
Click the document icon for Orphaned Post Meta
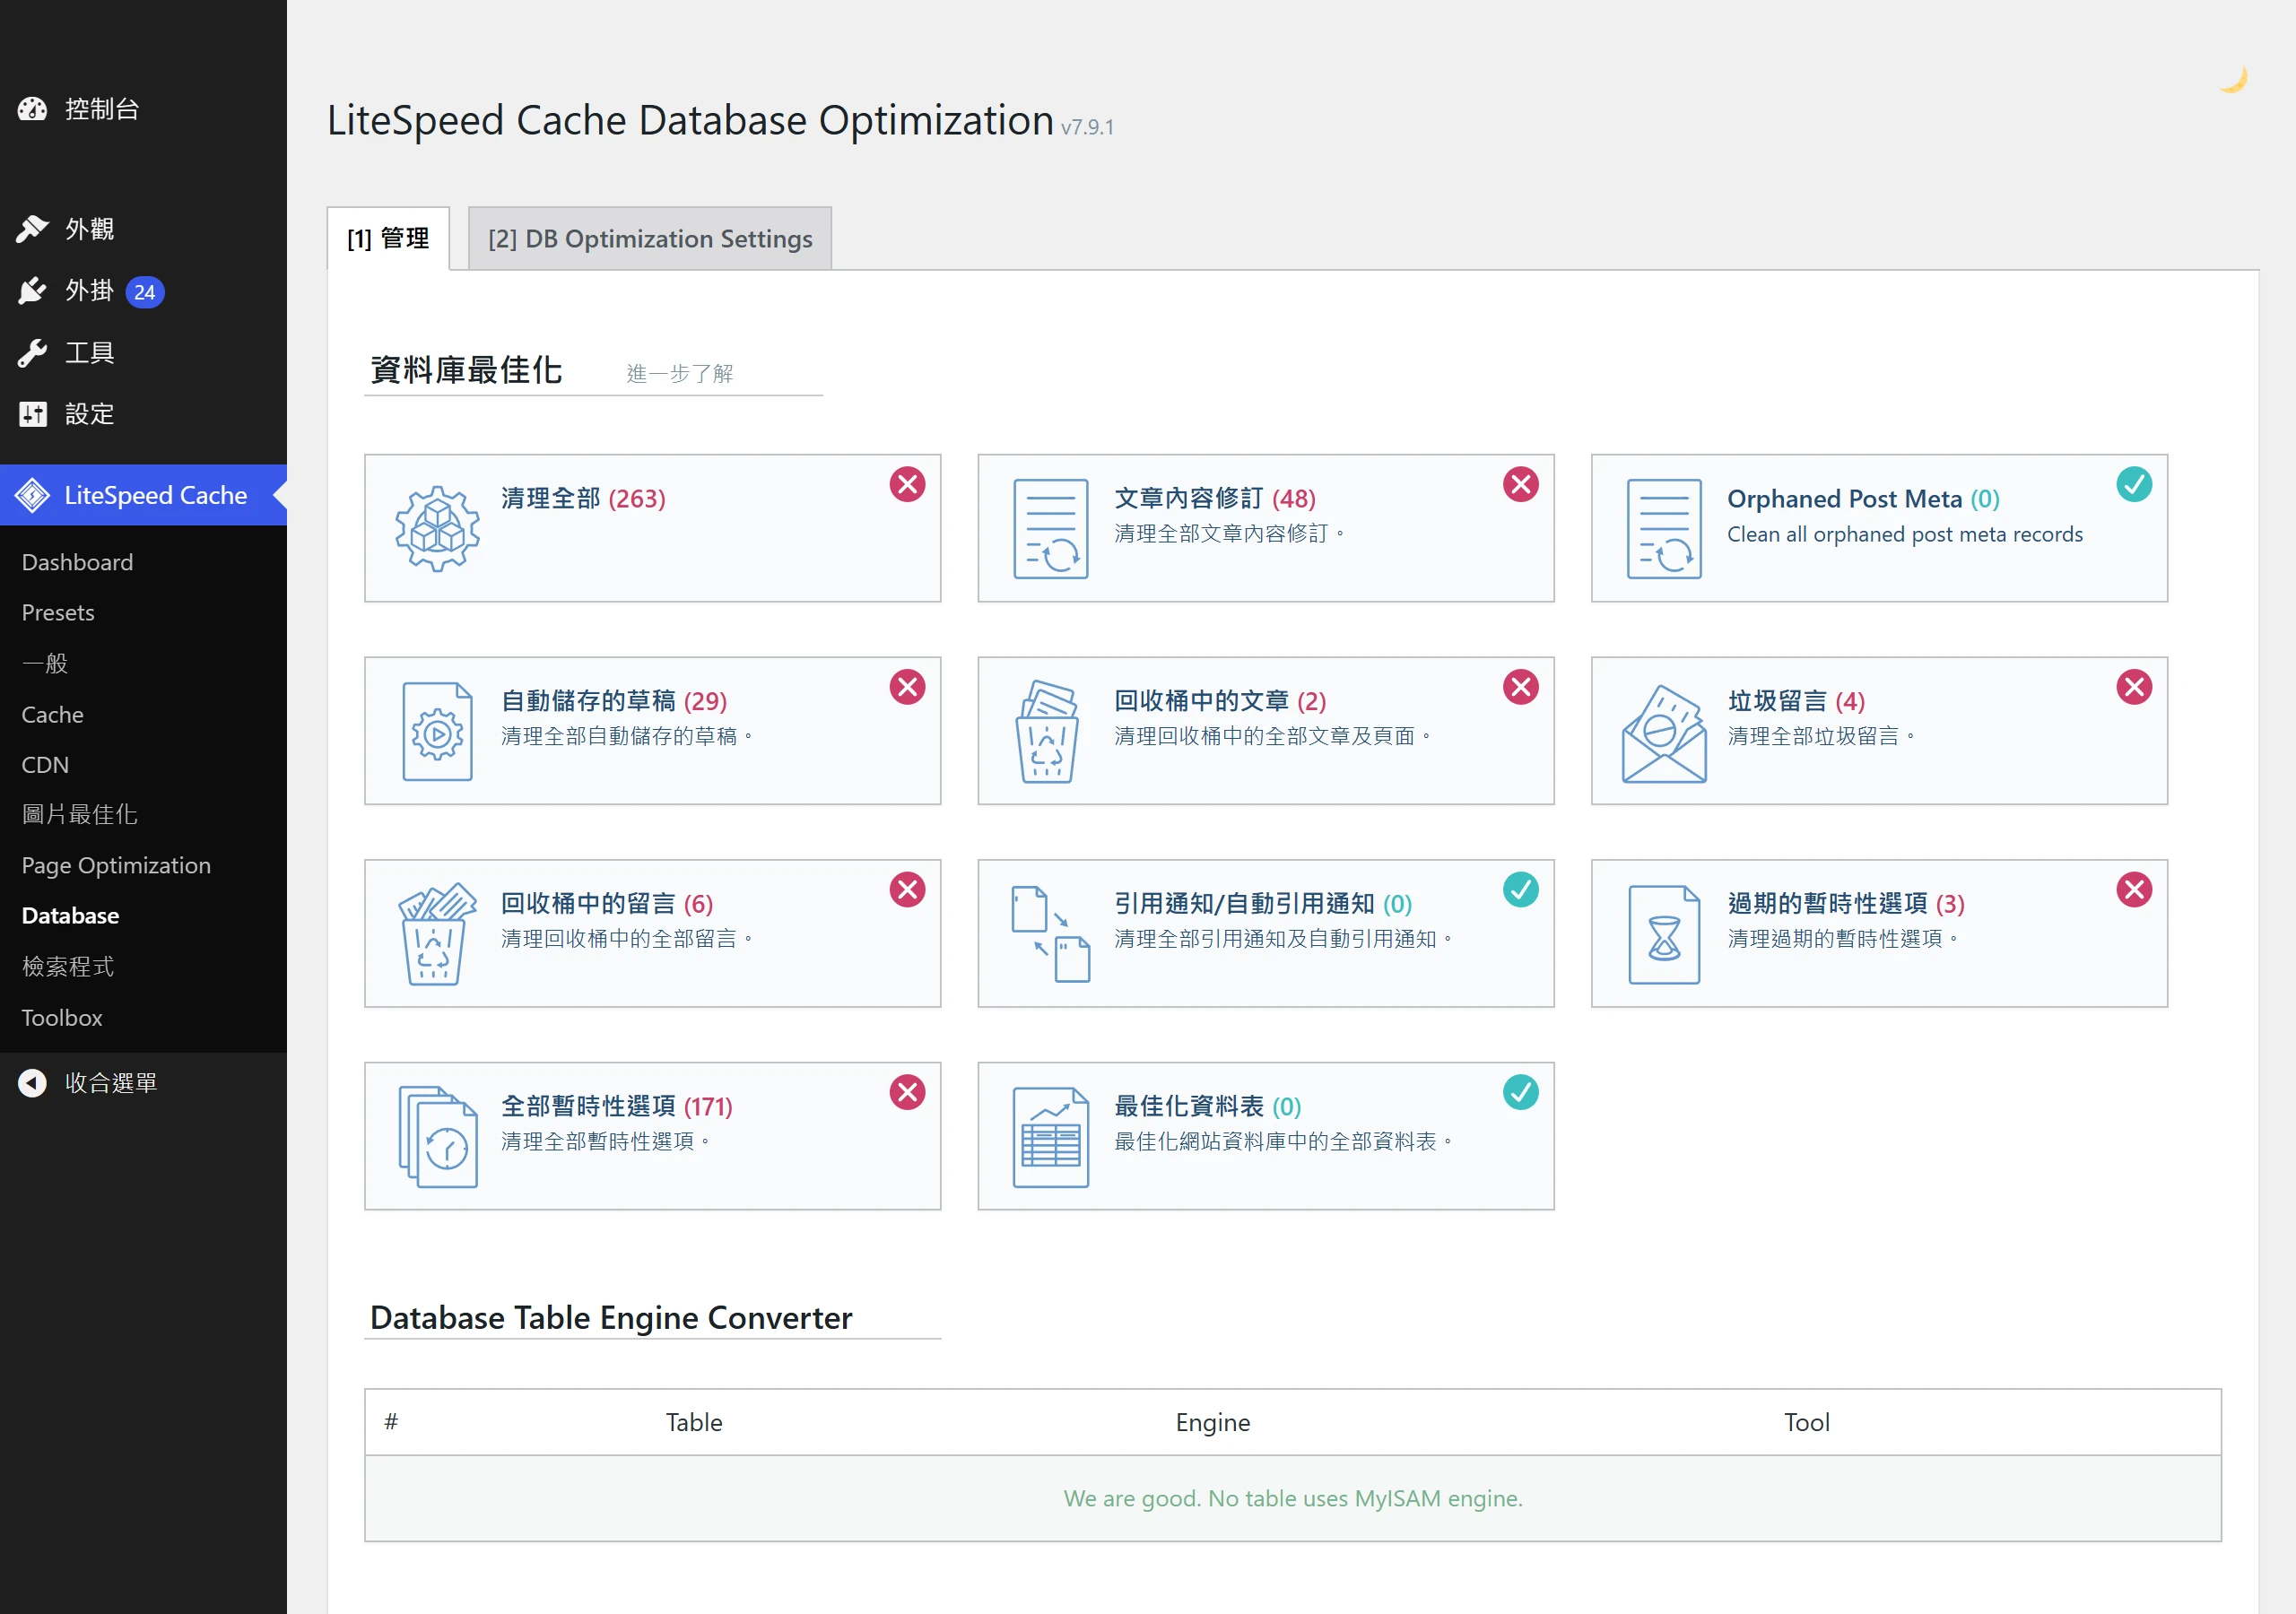tap(1664, 528)
